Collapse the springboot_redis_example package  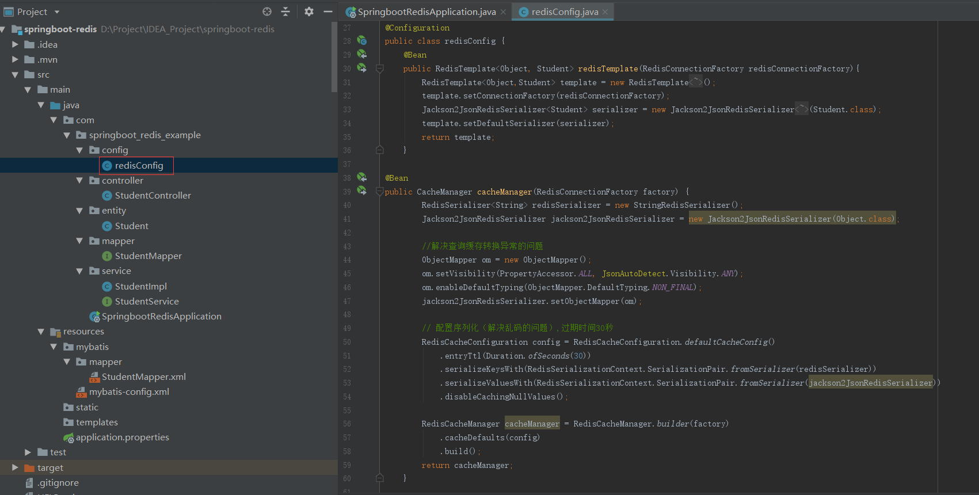click(x=67, y=135)
